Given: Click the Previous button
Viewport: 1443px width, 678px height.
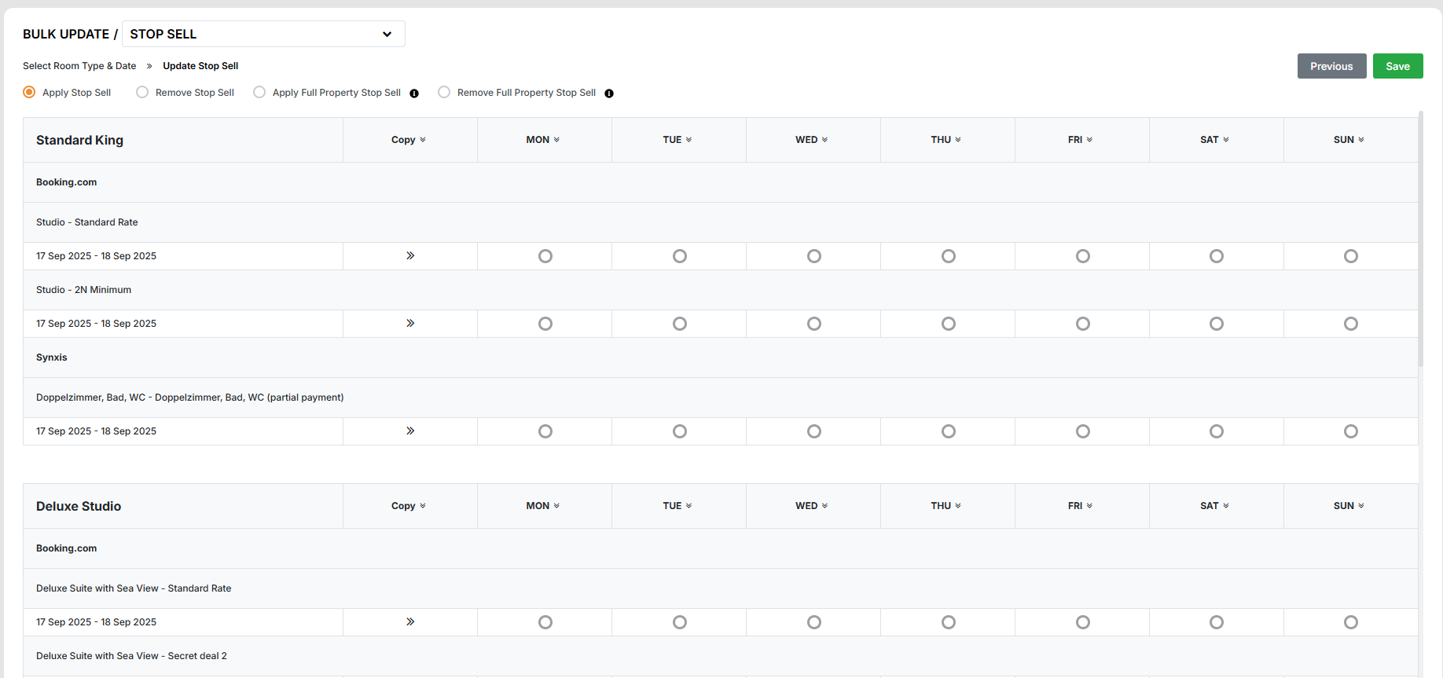Looking at the screenshot, I should (x=1331, y=66).
